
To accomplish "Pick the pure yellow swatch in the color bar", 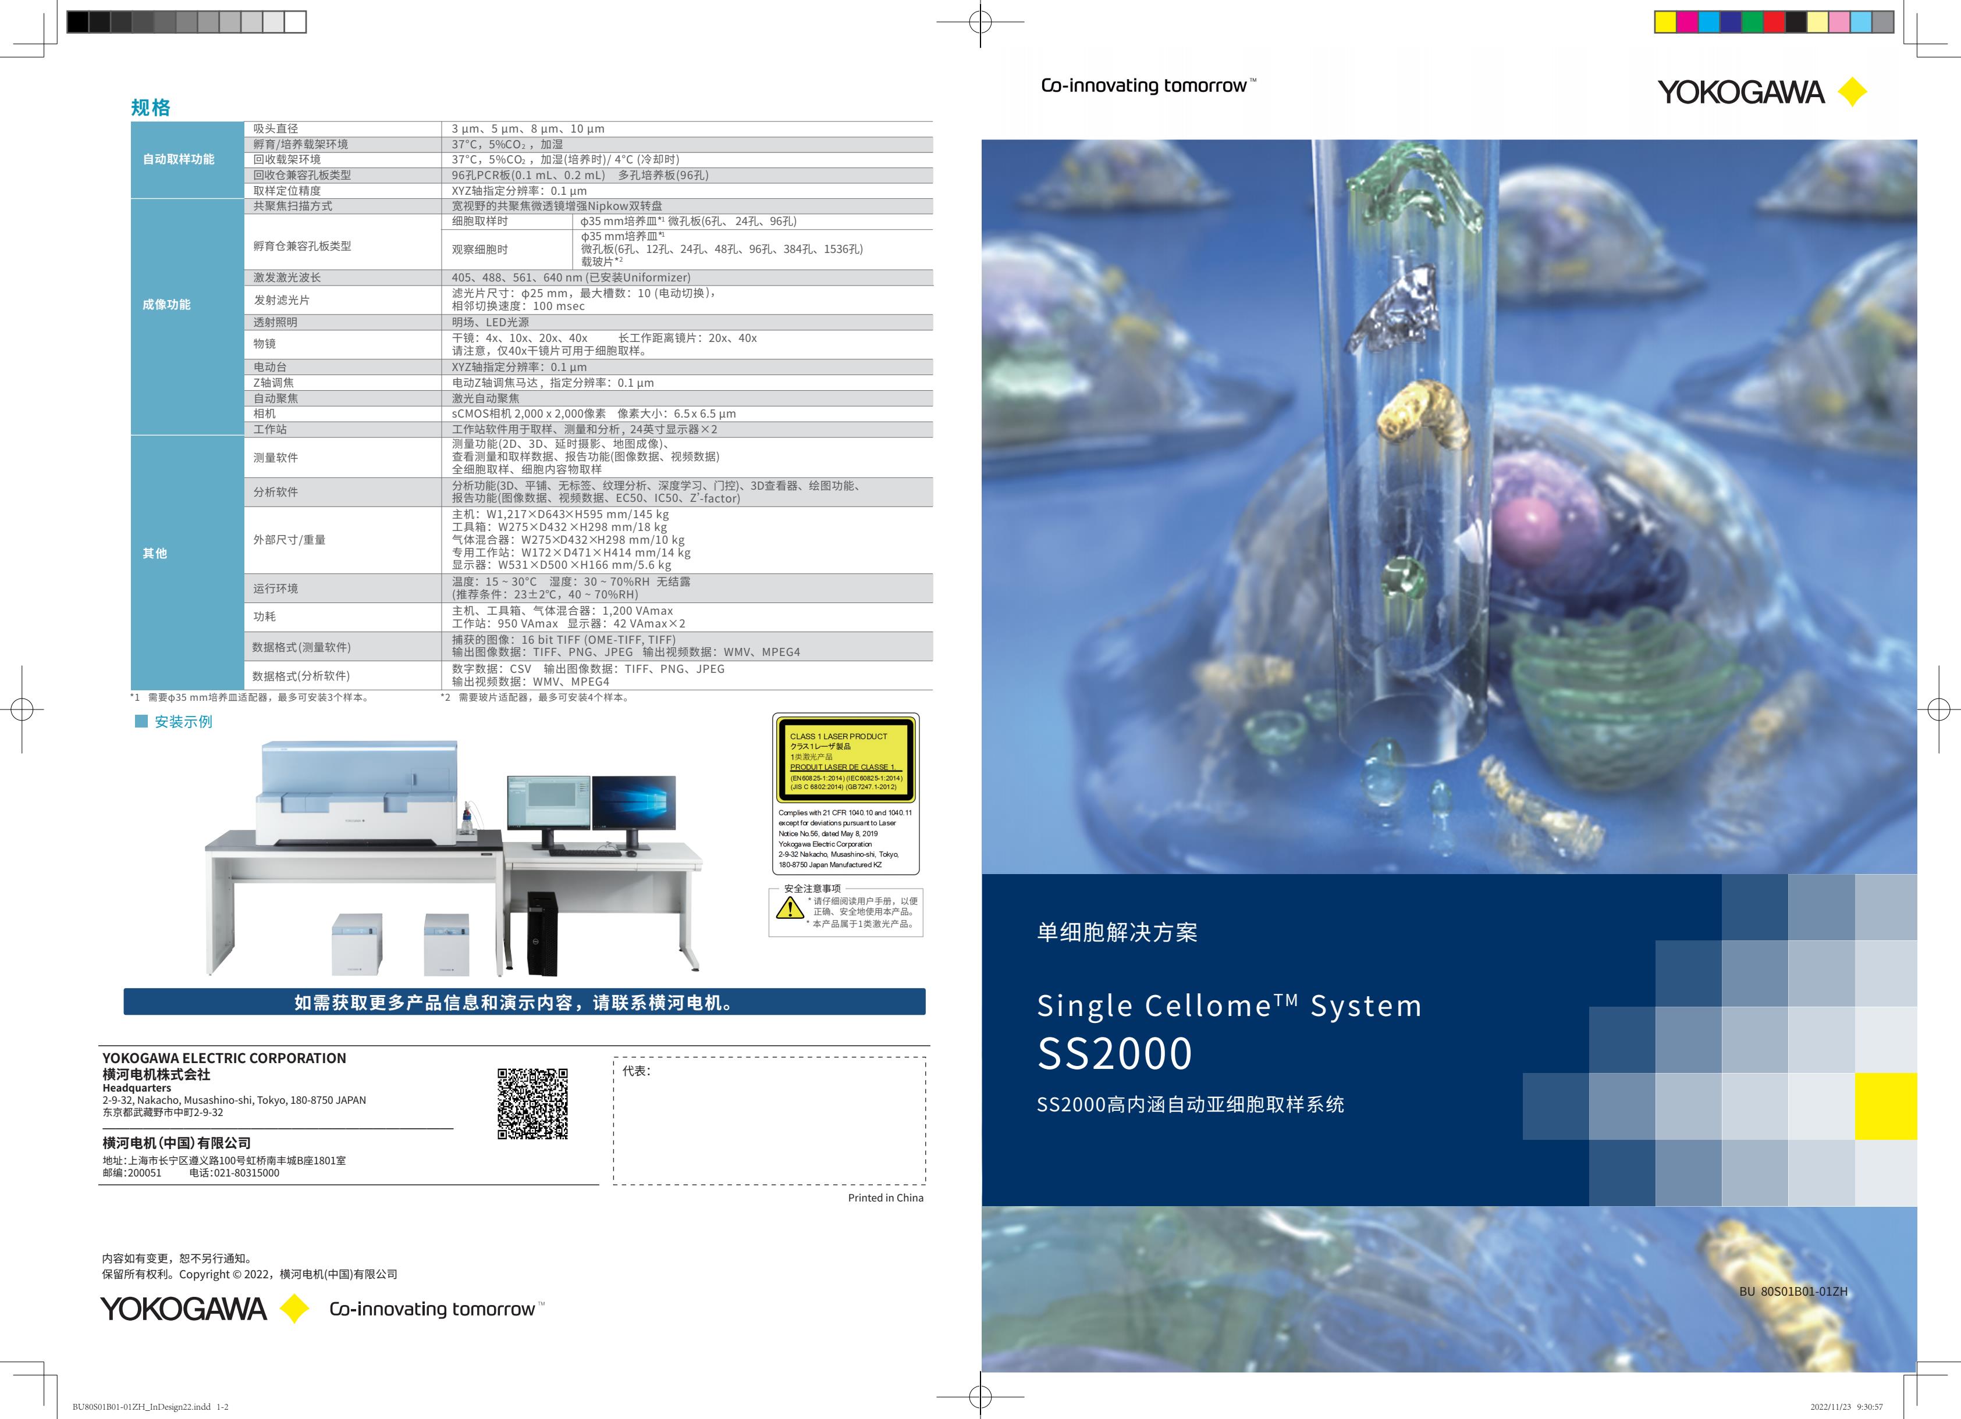I will [1665, 22].
